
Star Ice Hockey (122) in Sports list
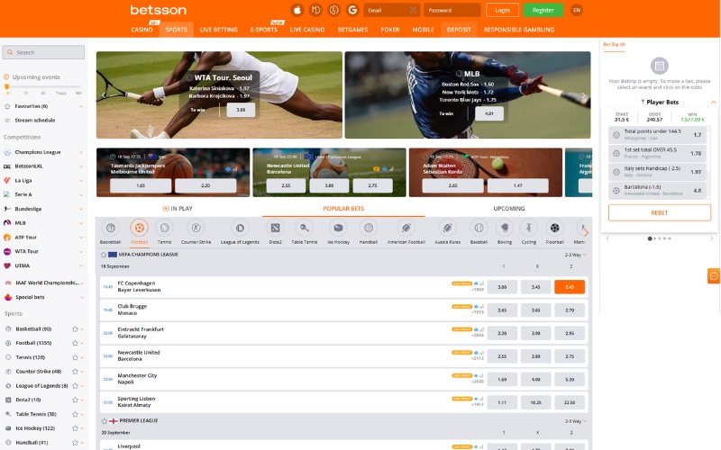pyautogui.click(x=75, y=428)
